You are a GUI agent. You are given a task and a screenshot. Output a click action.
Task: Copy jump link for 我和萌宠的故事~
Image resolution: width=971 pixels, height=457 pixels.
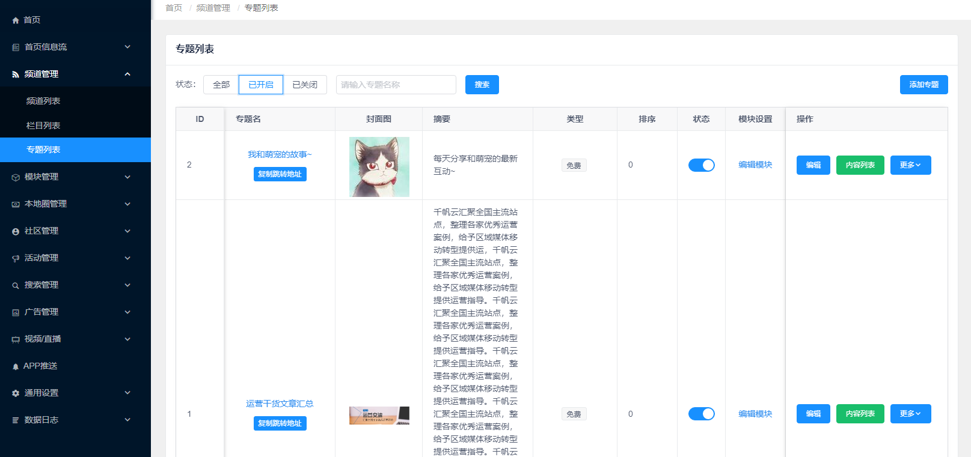click(x=280, y=174)
